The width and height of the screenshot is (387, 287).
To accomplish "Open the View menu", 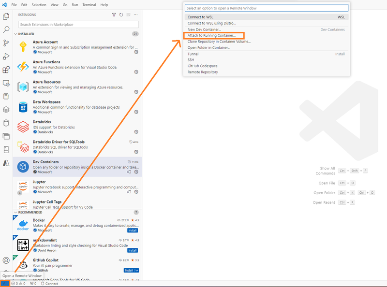I will pos(55,5).
